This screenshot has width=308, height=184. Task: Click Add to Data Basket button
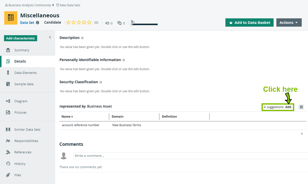click(249, 23)
